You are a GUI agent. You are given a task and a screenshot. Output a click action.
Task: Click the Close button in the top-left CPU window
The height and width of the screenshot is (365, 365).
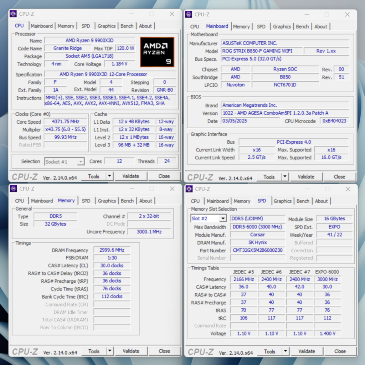(164, 176)
